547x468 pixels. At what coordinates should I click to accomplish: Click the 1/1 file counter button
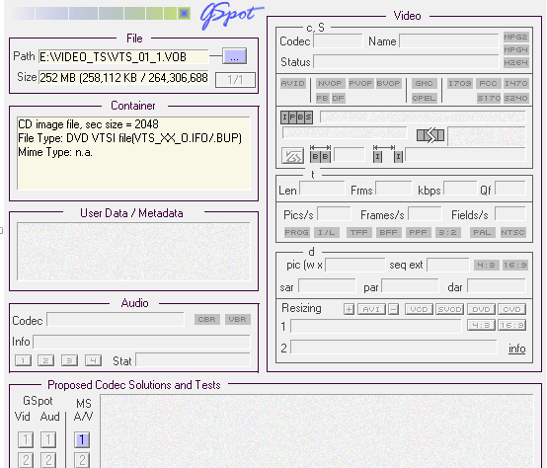tap(235, 80)
